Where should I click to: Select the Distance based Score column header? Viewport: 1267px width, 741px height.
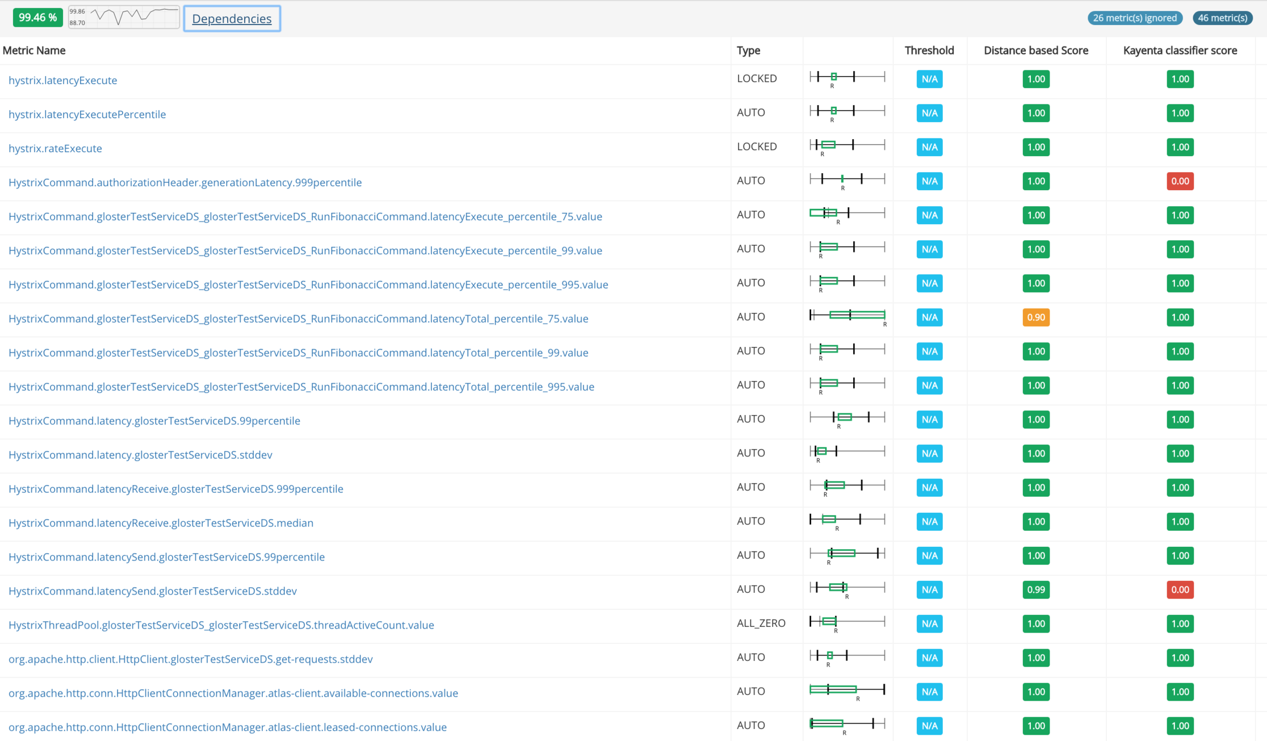1036,50
